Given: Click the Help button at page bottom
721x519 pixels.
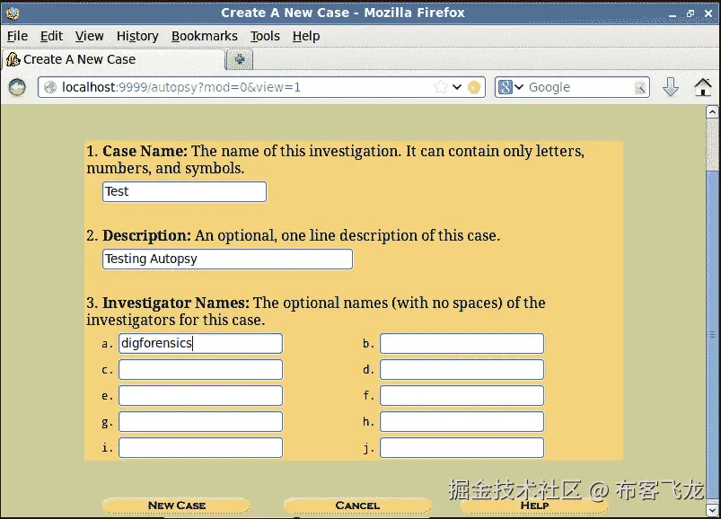Looking at the screenshot, I should click(534, 506).
